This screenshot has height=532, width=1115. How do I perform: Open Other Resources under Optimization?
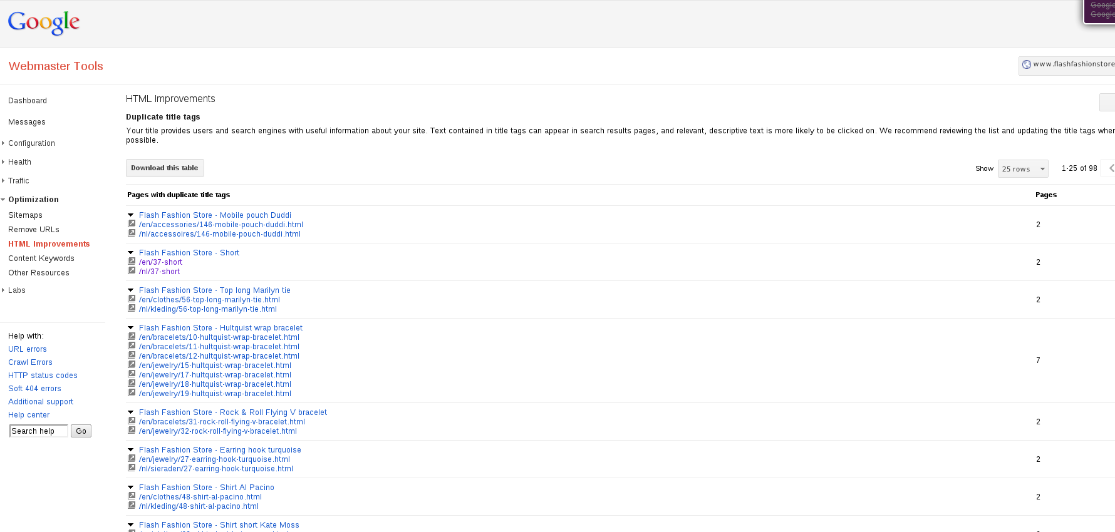[39, 273]
